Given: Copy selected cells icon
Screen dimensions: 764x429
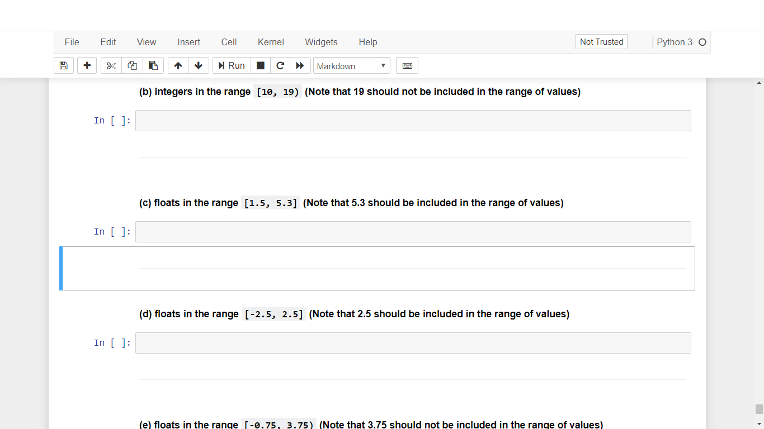Looking at the screenshot, I should click(132, 65).
